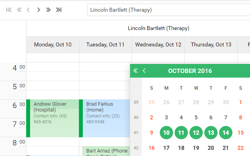Click OCTOBER 2016 calendar title

pos(190,71)
